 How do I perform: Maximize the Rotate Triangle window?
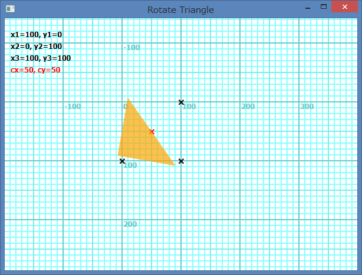tap(324, 7)
